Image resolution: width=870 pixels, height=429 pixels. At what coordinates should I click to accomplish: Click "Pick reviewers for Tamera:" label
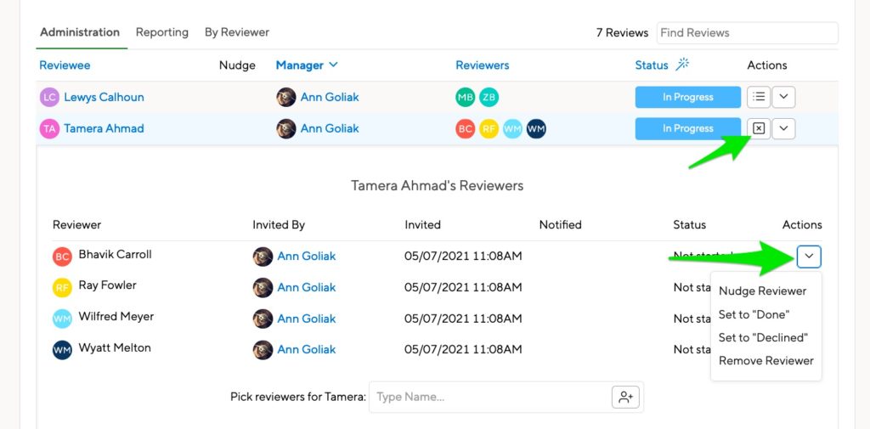click(x=298, y=397)
